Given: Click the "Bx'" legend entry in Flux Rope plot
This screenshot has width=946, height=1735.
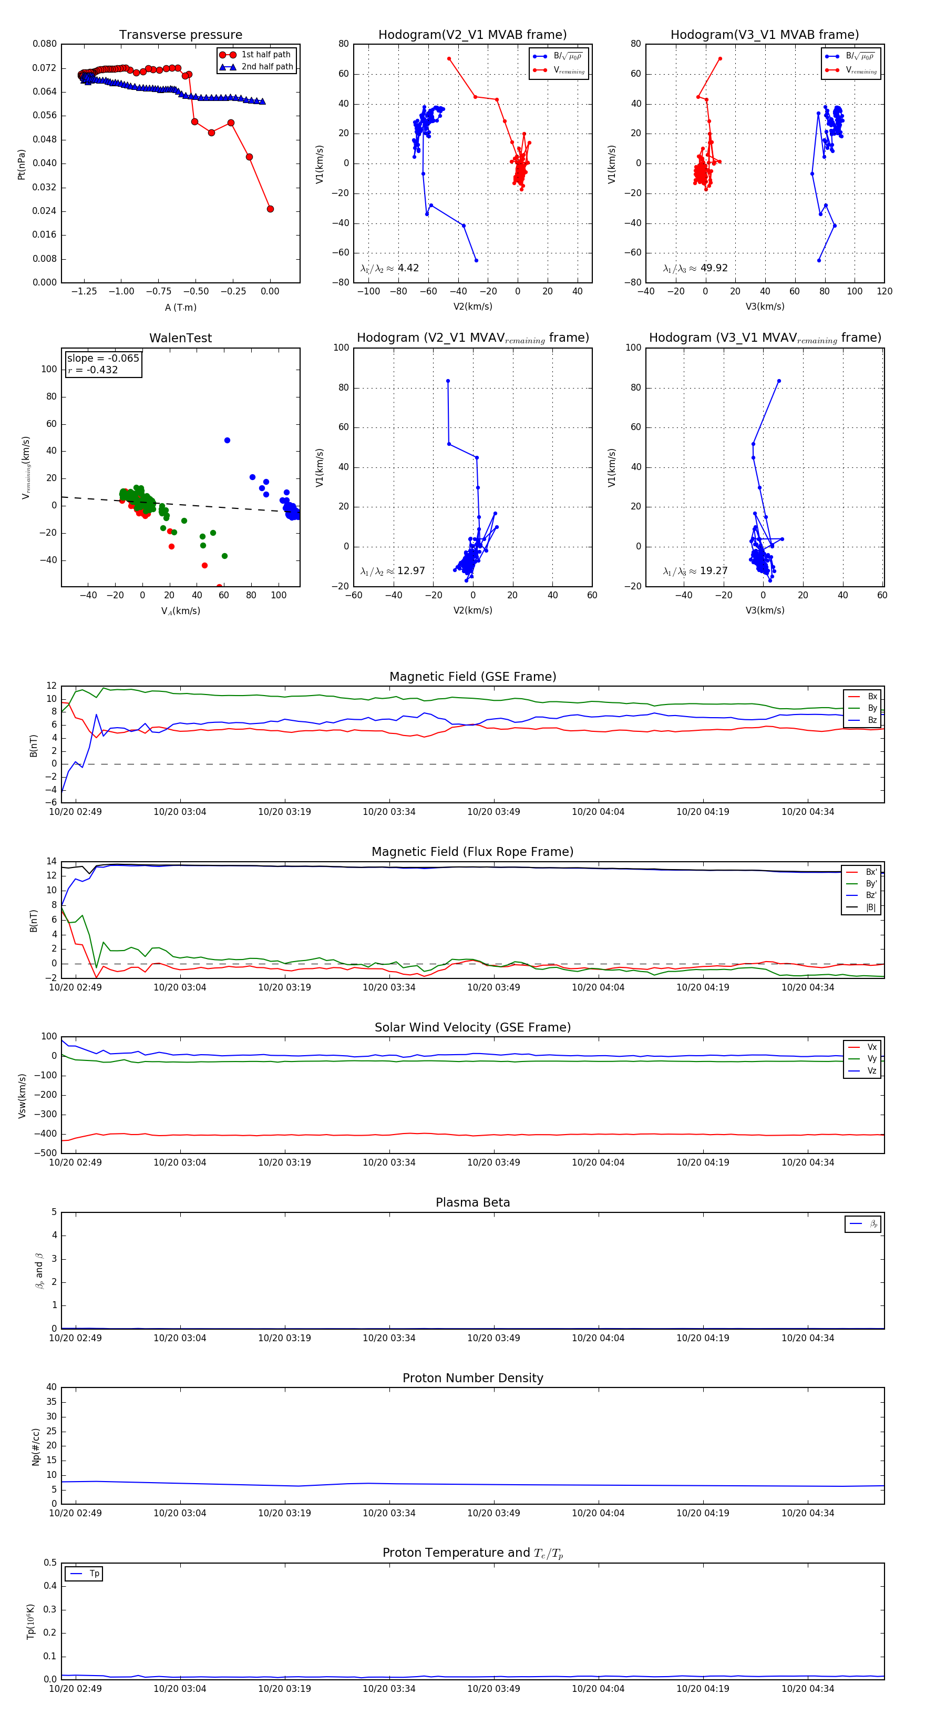Looking at the screenshot, I should point(862,872).
